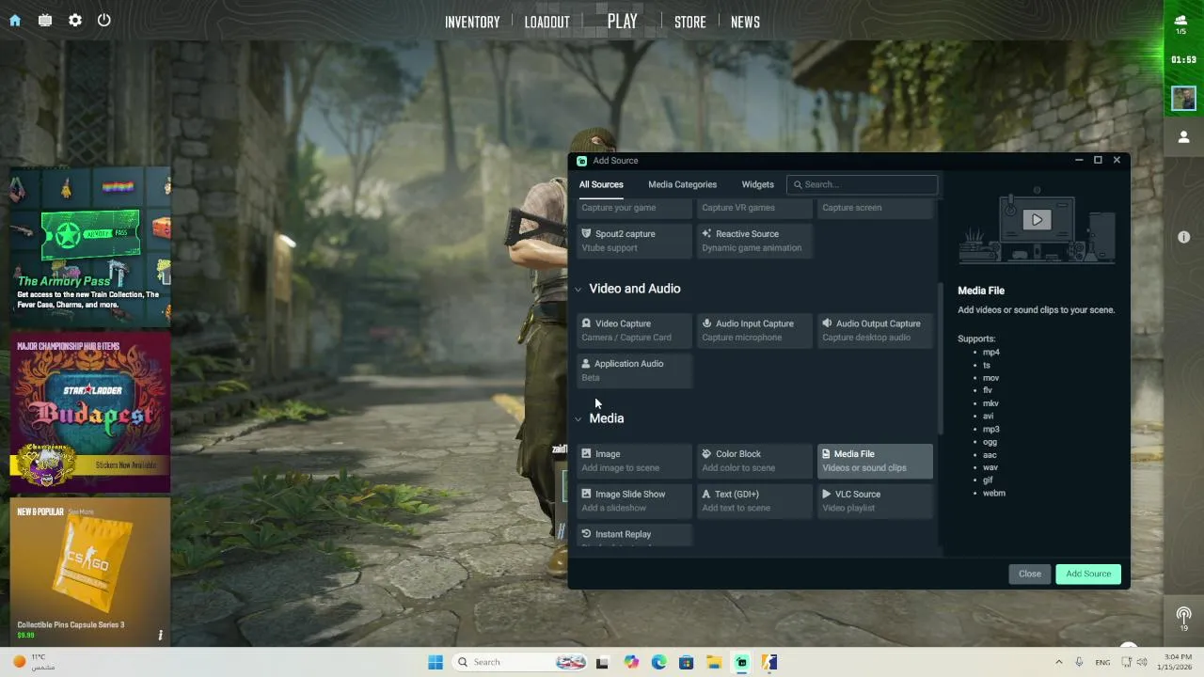This screenshot has width=1204, height=677.
Task: Select Application Audio source
Action: [x=634, y=370]
